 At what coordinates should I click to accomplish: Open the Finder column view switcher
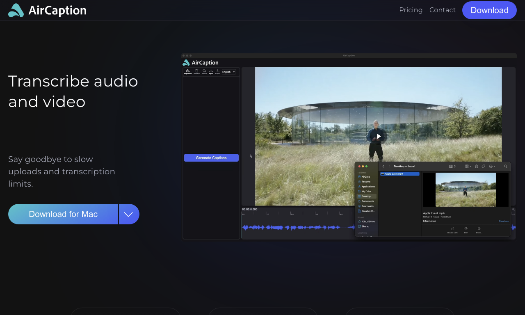452,166
